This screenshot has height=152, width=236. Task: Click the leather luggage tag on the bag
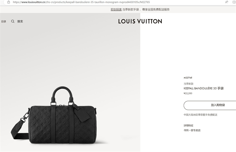[x=82, y=114]
